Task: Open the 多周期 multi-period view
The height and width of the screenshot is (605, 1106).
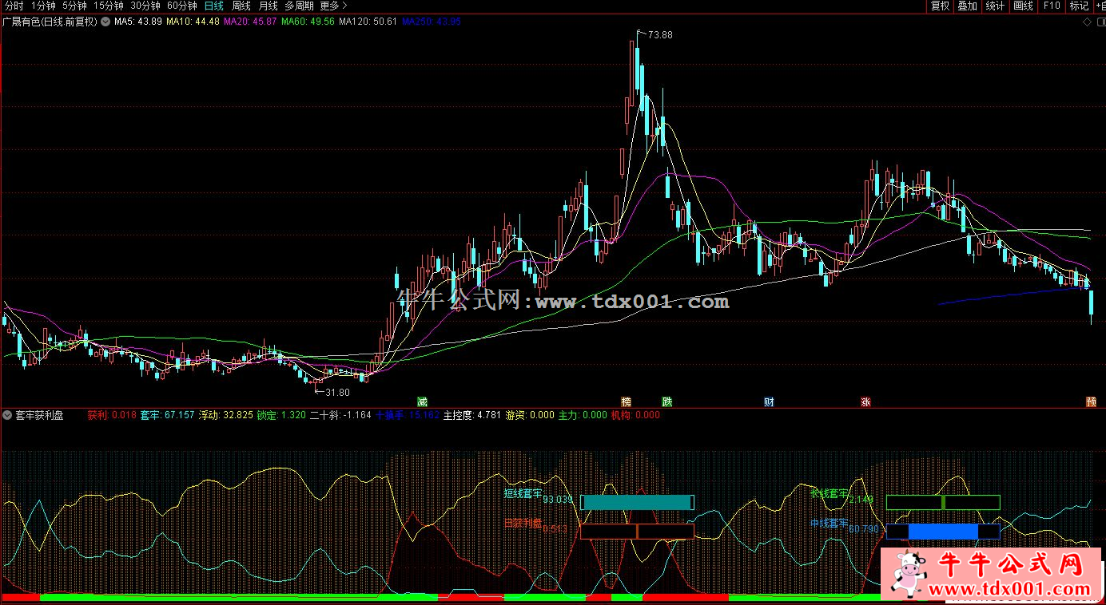Action: pos(299,6)
